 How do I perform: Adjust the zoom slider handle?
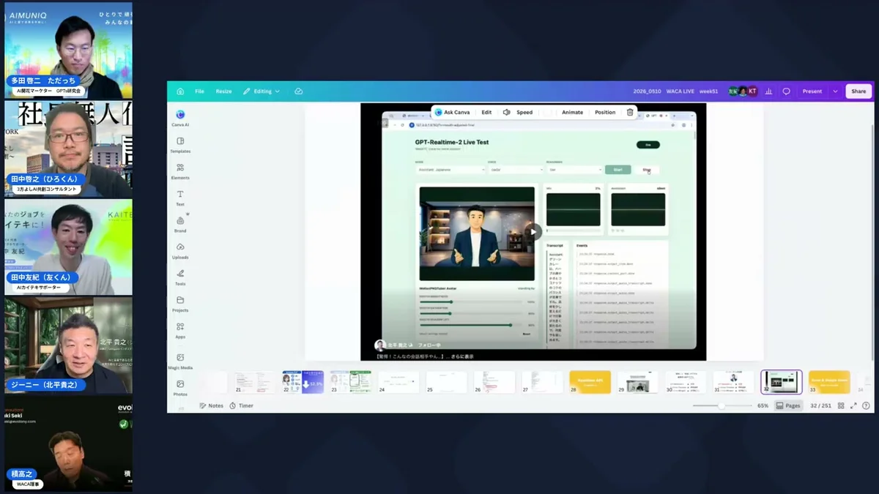pos(722,405)
